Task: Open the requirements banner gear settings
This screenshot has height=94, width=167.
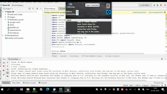Action: (x=165, y=12)
